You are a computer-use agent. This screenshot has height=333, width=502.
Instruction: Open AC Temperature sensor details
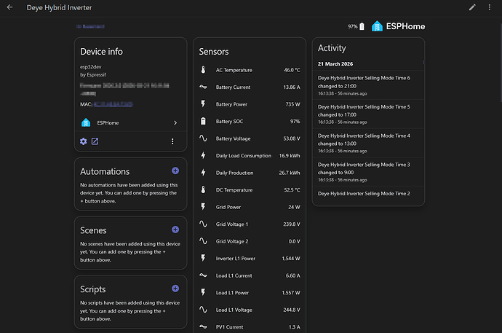point(250,70)
